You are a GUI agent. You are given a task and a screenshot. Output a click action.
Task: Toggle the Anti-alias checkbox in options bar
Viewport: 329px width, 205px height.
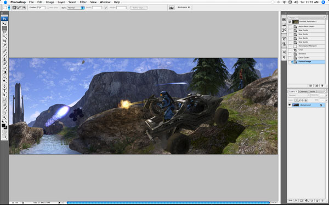pos(48,8)
